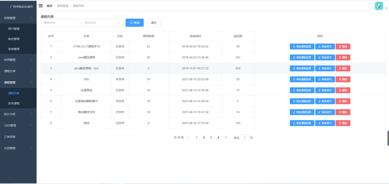Jump to page 2 in pagination

pyautogui.click(x=204, y=137)
